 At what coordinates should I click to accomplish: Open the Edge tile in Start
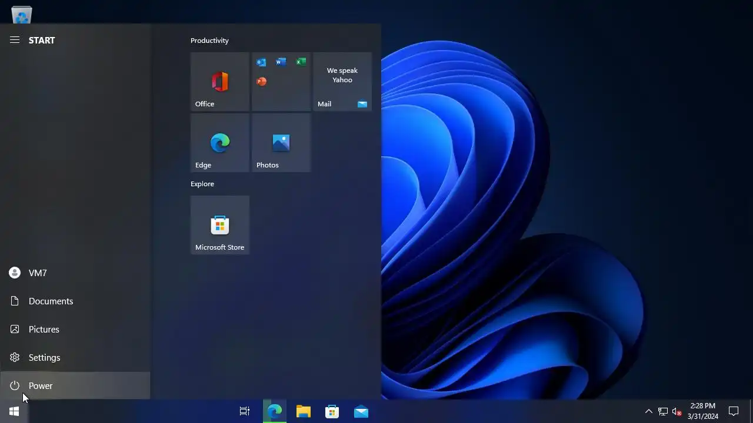point(220,143)
